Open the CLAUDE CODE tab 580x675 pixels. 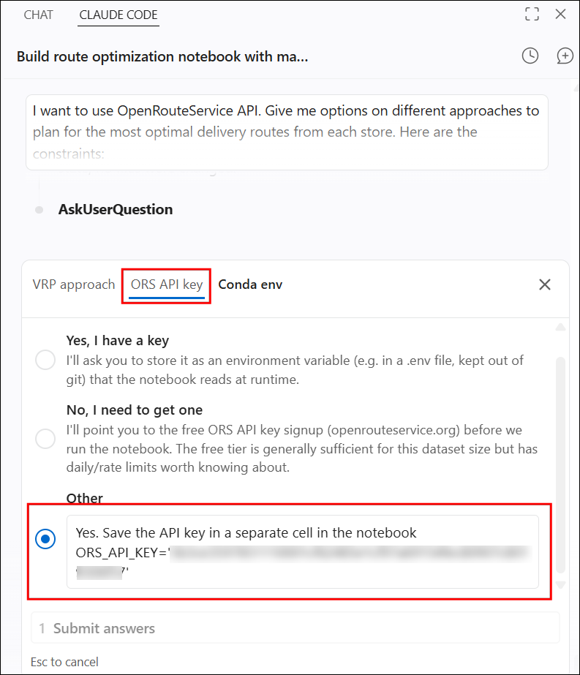coord(118,15)
